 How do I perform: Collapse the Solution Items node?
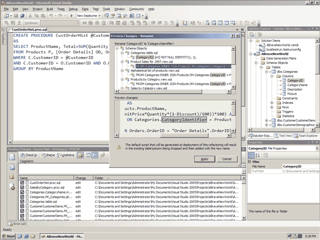pyautogui.click(x=251, y=41)
